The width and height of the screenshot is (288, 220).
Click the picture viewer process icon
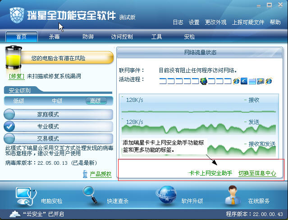point(261,81)
